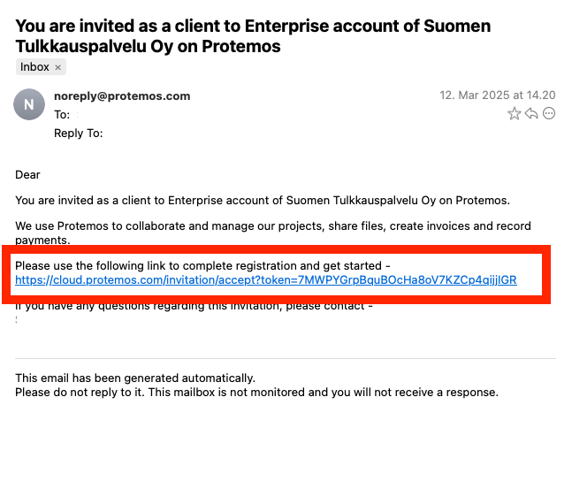Click the email subject heading

tap(253, 35)
